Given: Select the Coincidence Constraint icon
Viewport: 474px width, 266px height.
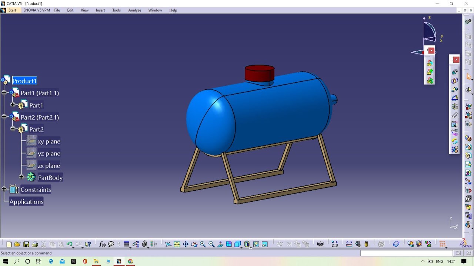Looking at the screenshot, I should point(455,72).
